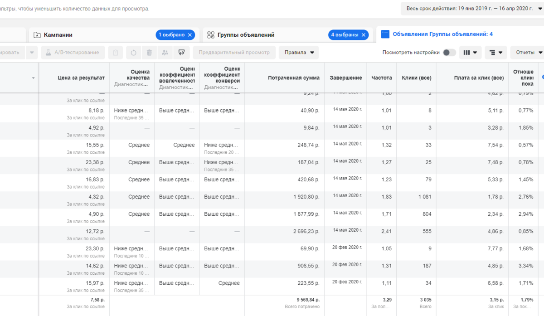Open the columns layout dropdown
This screenshot has height=316, width=544.
click(x=470, y=53)
